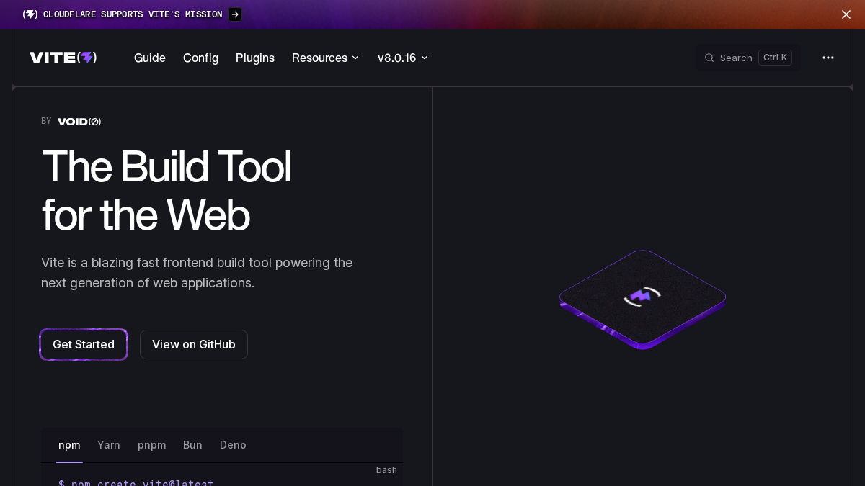Click the Search input box
865x486 pixels.
click(748, 58)
